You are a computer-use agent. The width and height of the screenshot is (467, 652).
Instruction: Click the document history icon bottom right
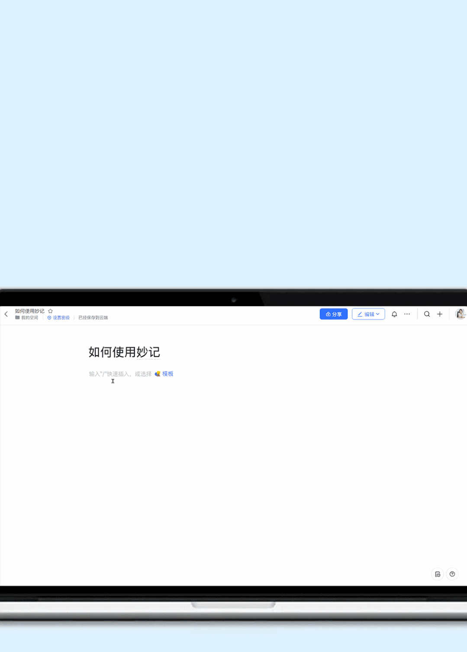coord(438,574)
